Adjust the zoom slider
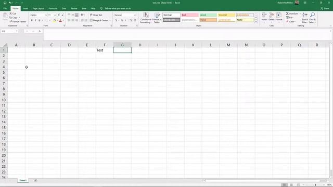 click(x=315, y=185)
